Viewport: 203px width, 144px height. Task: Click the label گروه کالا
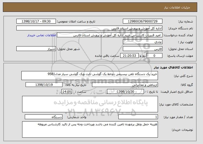pos(187,85)
